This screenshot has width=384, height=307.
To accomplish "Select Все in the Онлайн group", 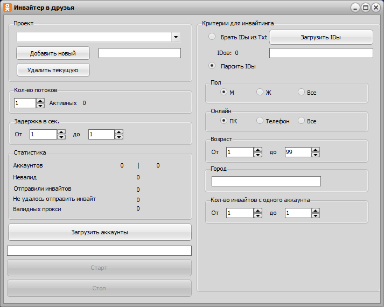I will point(301,121).
